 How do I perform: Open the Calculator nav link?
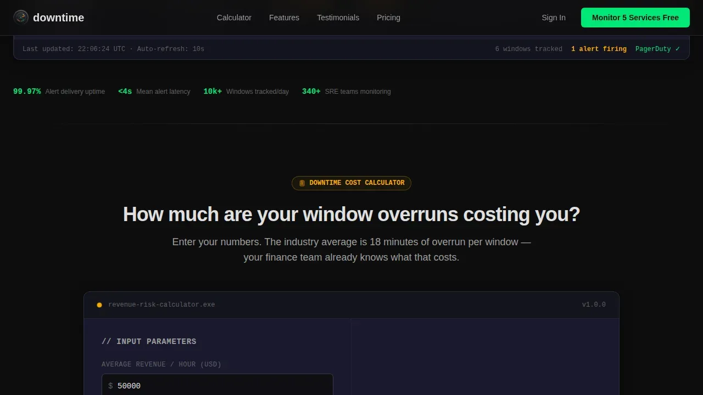pos(234,18)
